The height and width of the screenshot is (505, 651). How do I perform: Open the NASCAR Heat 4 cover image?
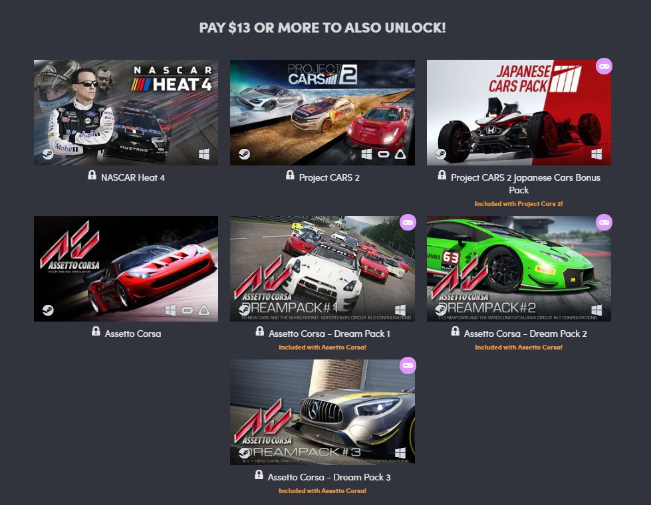[x=126, y=112]
